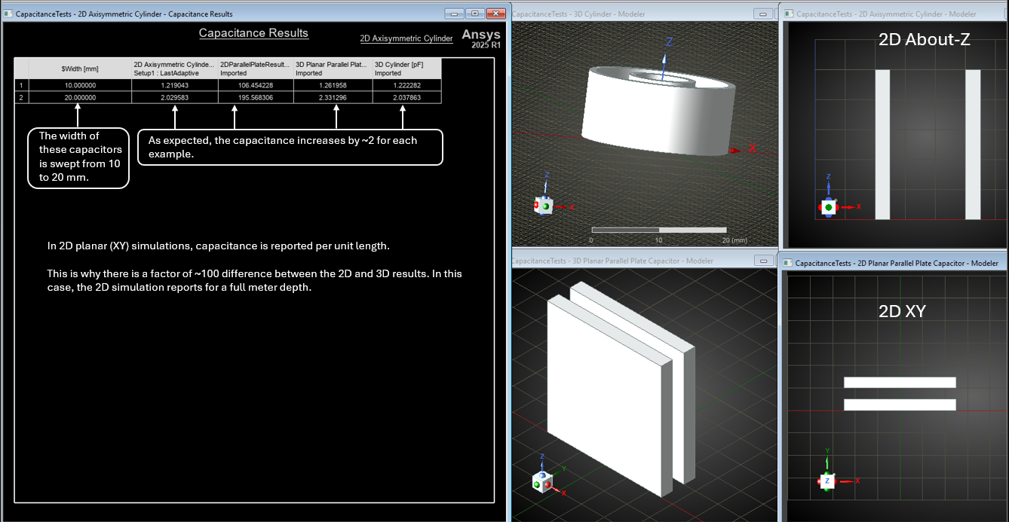Maximize the Capacitance Results window
The image size is (1009, 522).
tap(475, 14)
